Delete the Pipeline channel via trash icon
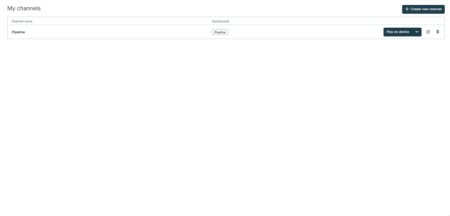This screenshot has height=216, width=450. tap(438, 32)
